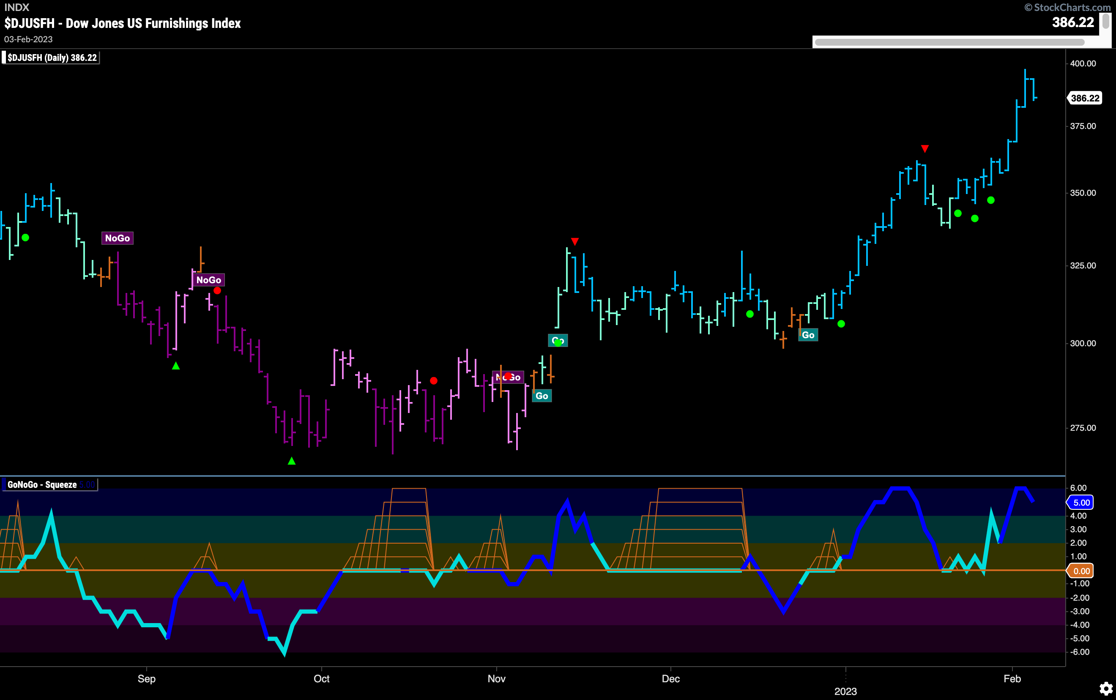
Task: Click the second September NoGo signal label
Action: tap(209, 280)
